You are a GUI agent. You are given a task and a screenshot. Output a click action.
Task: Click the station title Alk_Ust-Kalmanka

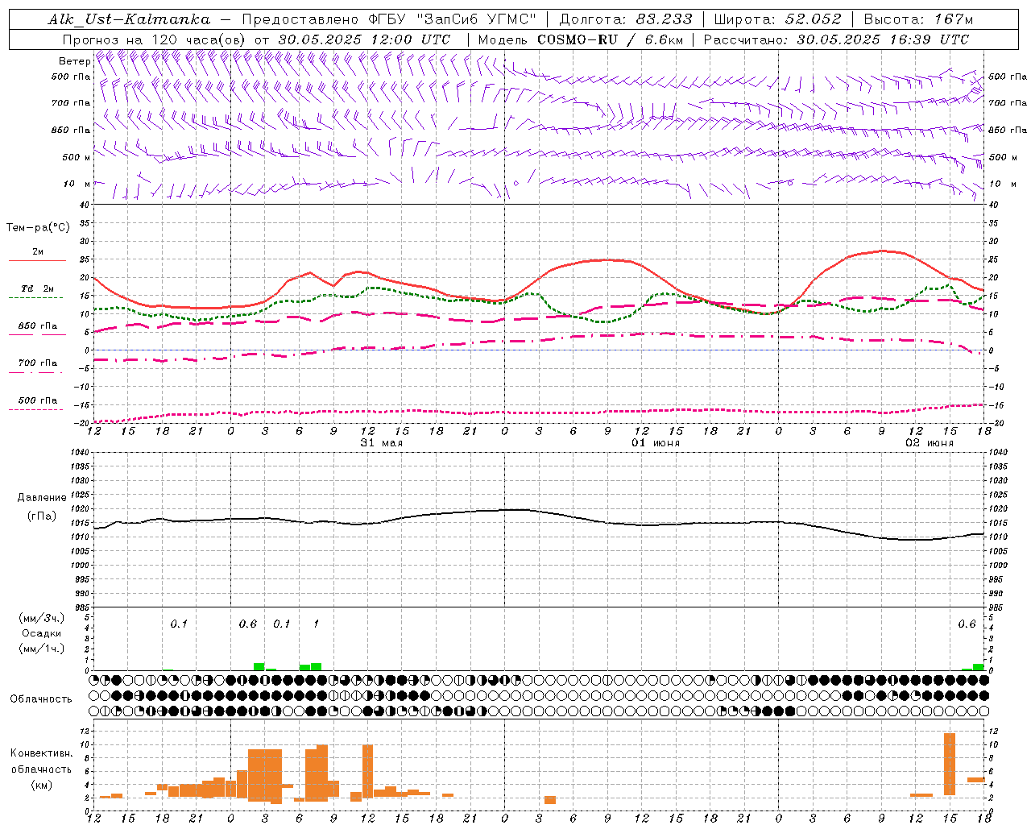click(130, 19)
